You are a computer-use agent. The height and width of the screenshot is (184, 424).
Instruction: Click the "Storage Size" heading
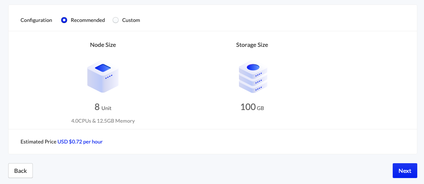(252, 45)
